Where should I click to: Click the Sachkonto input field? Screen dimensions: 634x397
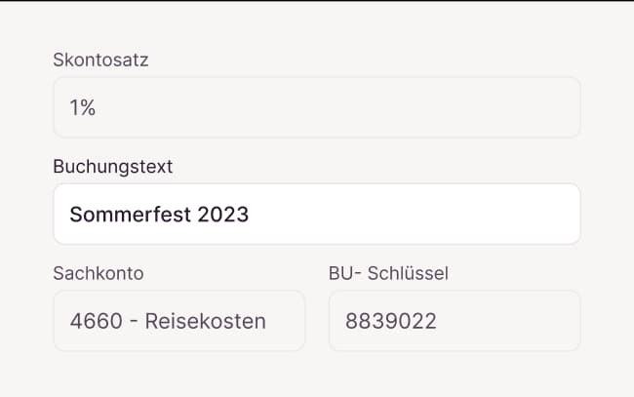click(x=178, y=320)
